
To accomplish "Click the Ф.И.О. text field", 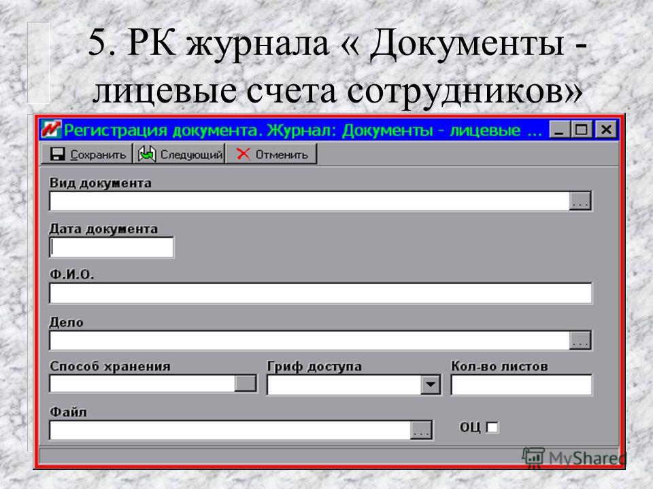I will [320, 293].
